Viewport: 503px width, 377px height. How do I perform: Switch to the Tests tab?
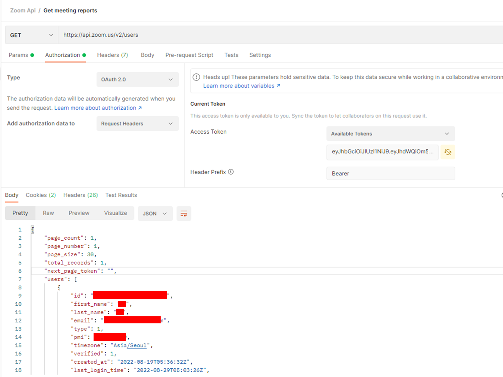click(x=231, y=55)
